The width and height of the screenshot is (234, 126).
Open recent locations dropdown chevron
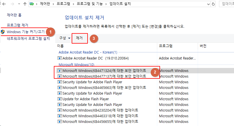19,4
